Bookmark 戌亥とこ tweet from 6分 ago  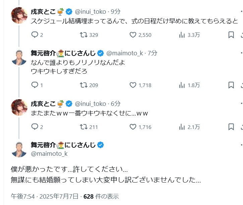tap(231, 127)
